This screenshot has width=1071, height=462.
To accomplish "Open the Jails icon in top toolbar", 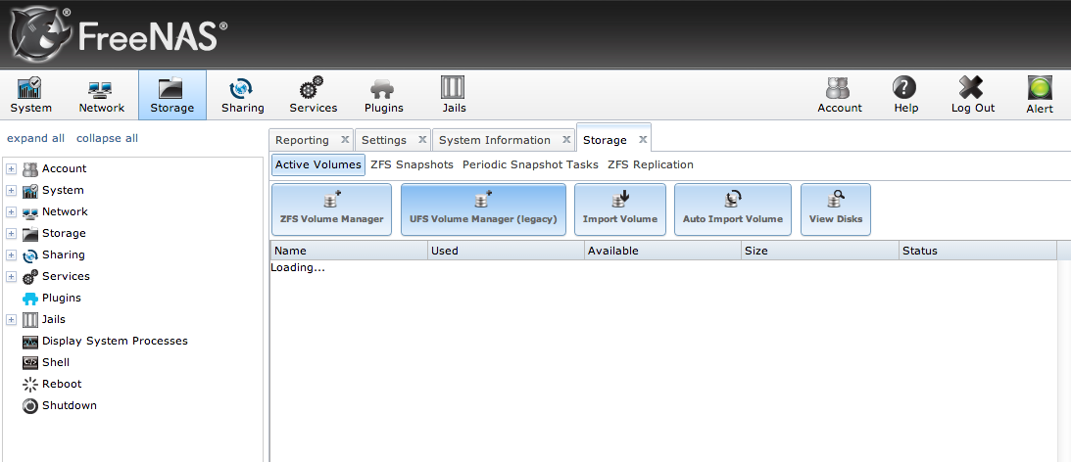I will tap(454, 95).
